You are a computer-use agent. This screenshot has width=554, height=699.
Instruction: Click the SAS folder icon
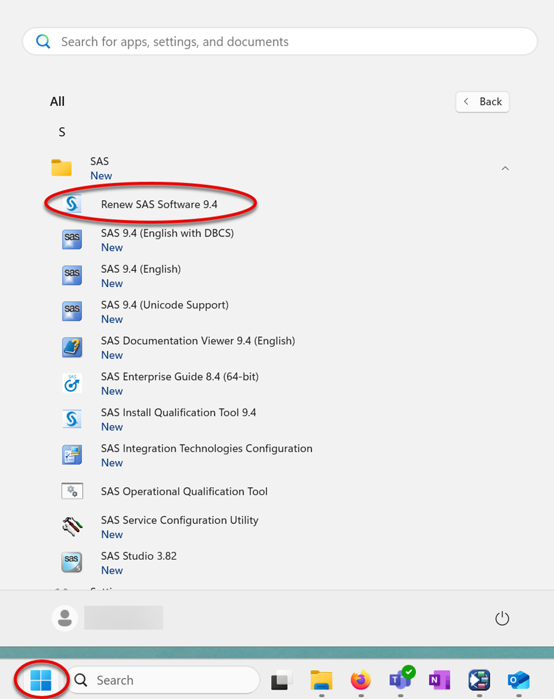click(x=62, y=168)
